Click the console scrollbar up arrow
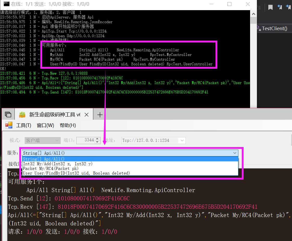This screenshot has height=241, width=292. pos(253,14)
